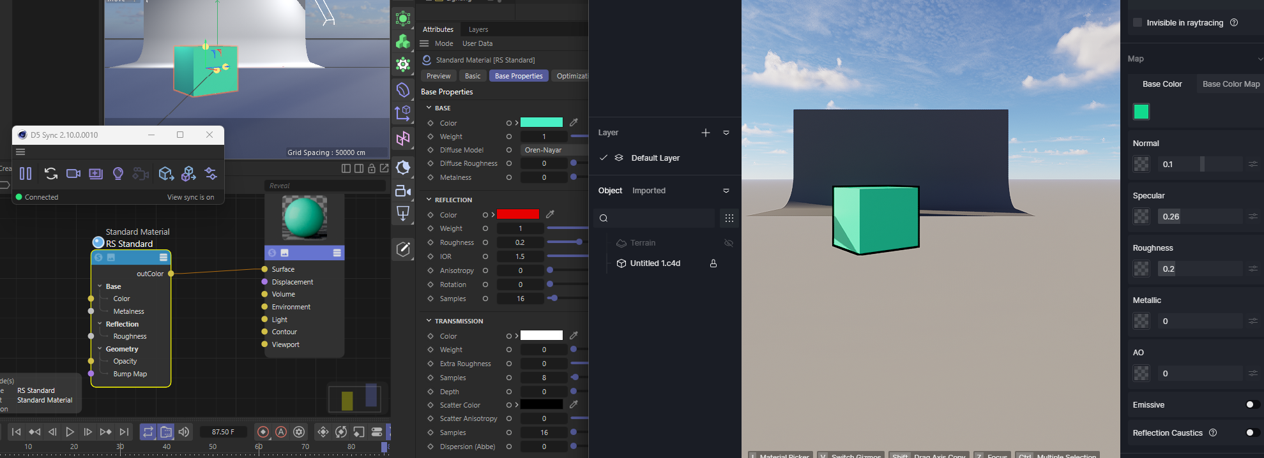Screen dimensions: 1264x458
Task: Toggle the Emissive switch
Action: (x=1252, y=404)
